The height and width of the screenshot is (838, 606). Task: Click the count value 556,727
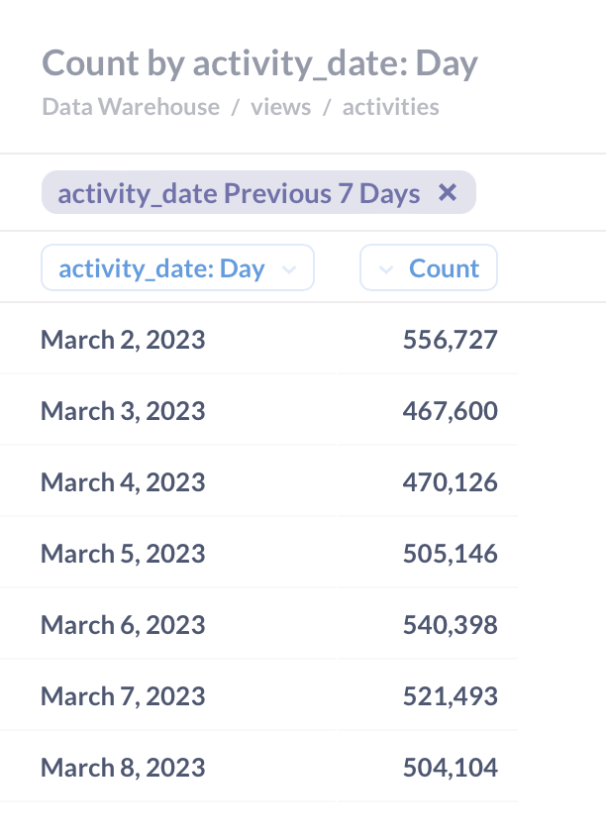451,339
